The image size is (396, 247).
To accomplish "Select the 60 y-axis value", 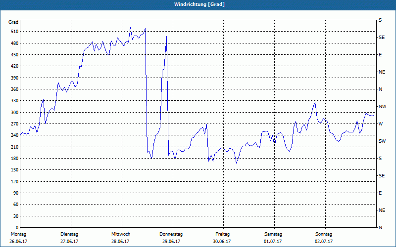I will coord(16,205).
